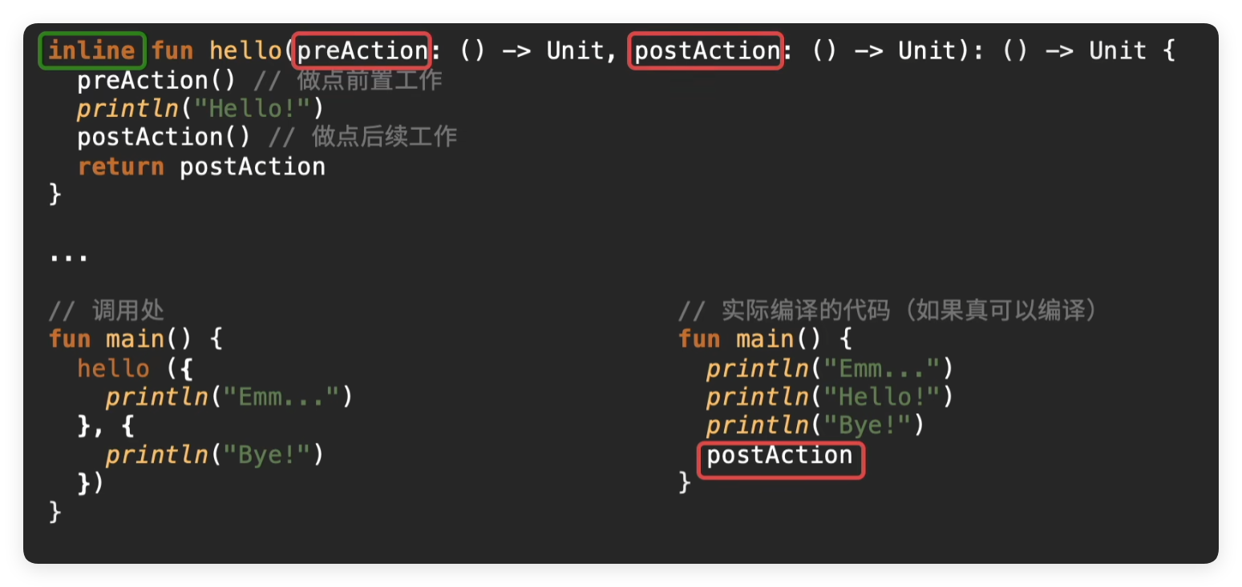The width and height of the screenshot is (1242, 587).
Task: Click the 做点后续工作 comment
Action: (363, 137)
